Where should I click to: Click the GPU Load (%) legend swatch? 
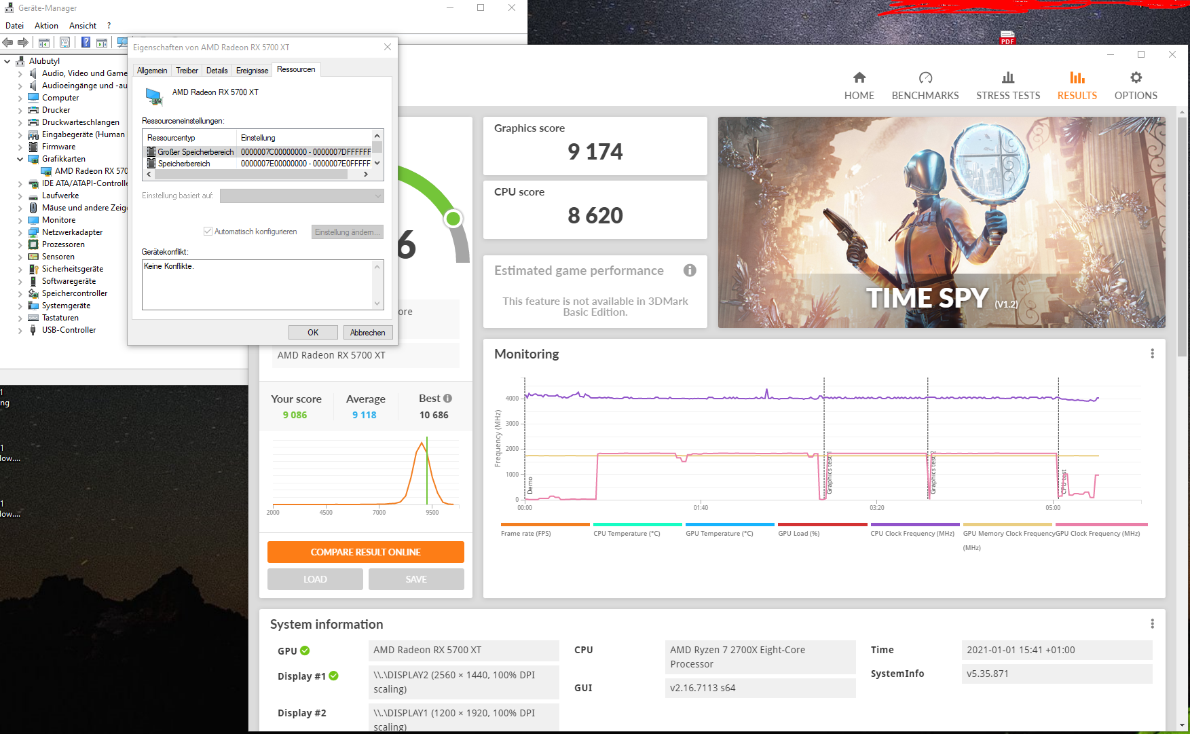pyautogui.click(x=822, y=524)
